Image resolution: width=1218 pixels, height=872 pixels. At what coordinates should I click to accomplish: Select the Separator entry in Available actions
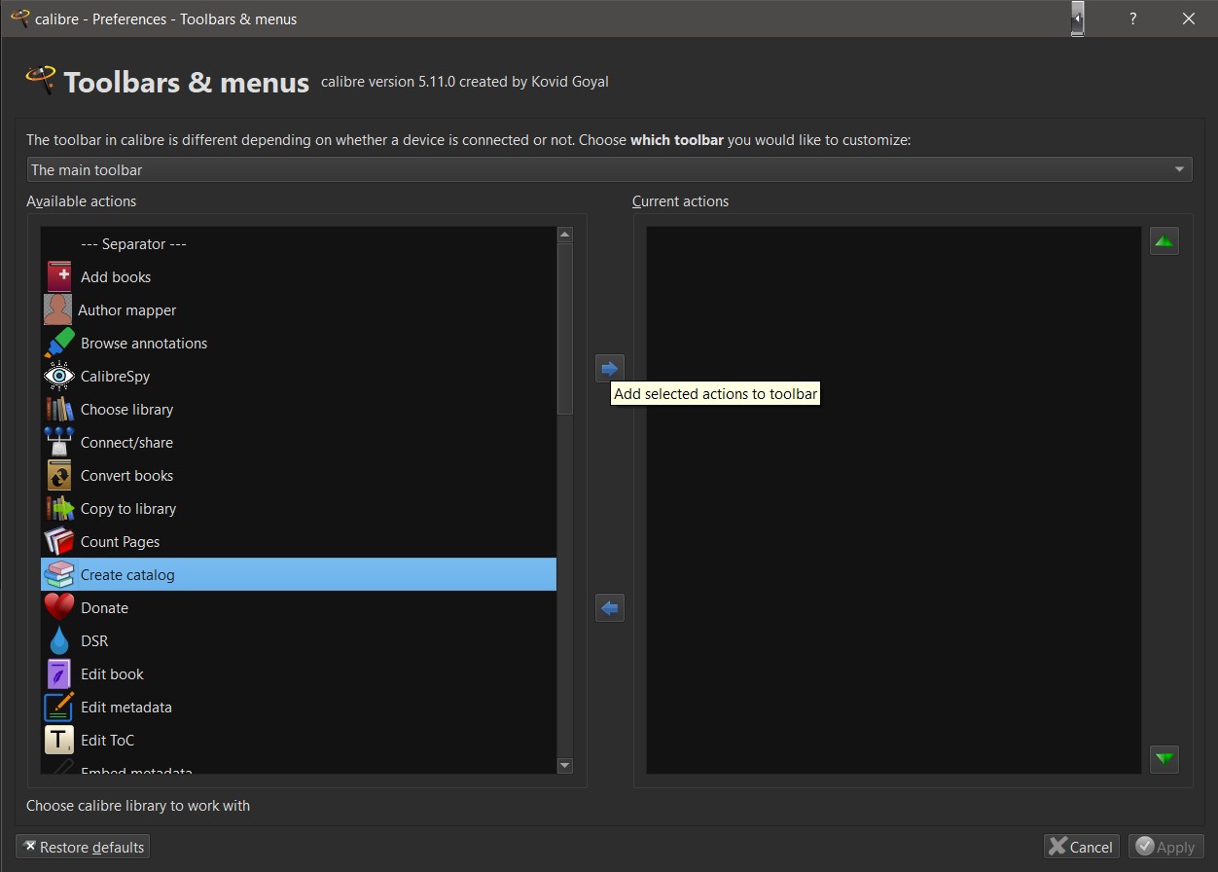(133, 243)
